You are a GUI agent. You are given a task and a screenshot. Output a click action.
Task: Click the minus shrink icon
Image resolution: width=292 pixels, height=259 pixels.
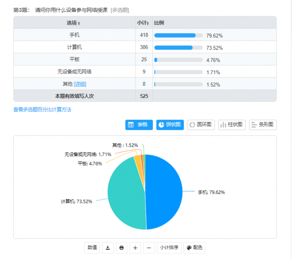pos(149,248)
